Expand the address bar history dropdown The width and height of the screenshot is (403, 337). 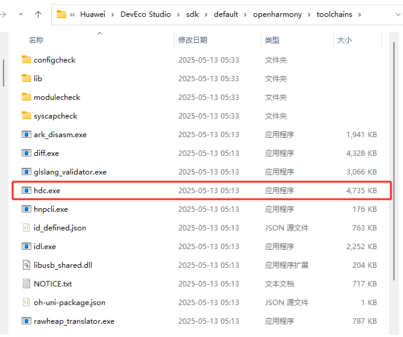[x=398, y=14]
